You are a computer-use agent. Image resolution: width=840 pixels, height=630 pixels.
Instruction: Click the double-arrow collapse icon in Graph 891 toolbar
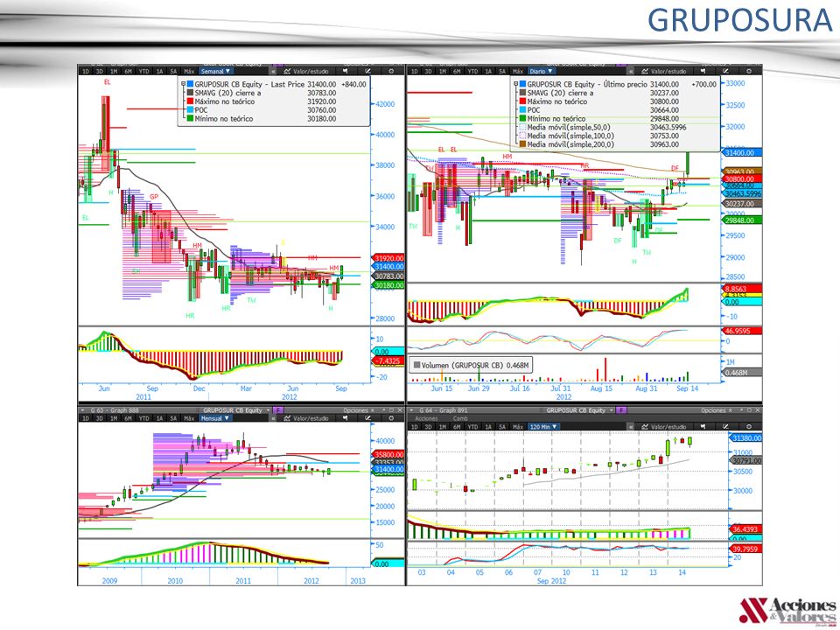click(x=631, y=427)
